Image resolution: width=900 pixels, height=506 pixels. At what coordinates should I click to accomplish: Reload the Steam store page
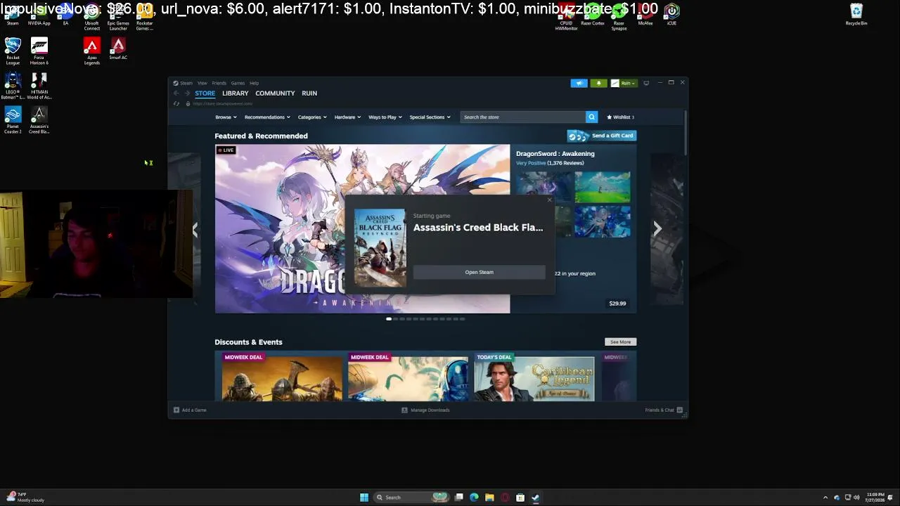click(x=176, y=103)
